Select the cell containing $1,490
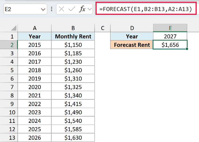 pos(73,112)
